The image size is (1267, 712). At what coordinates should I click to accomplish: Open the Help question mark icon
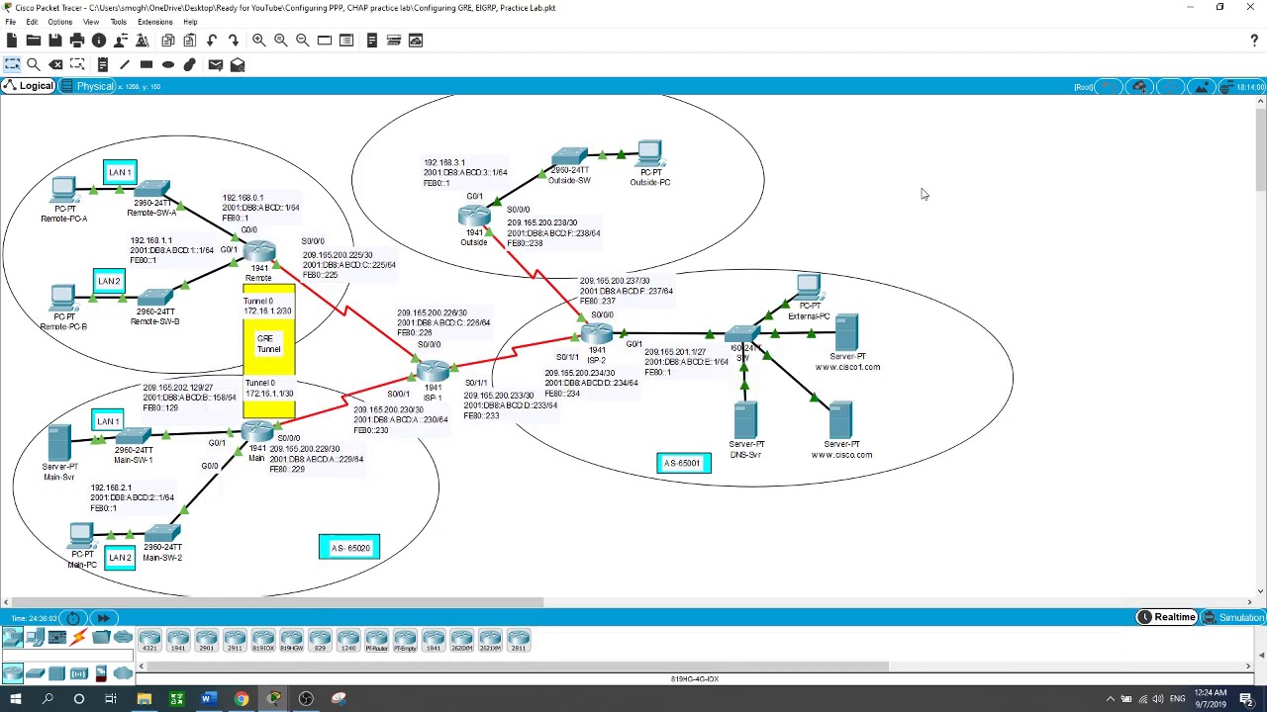pos(1254,41)
